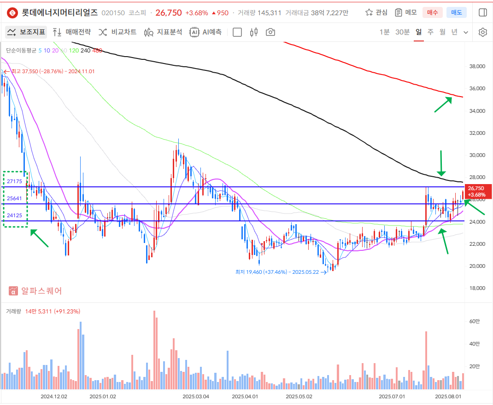Click the 2024.12.02 date axis label
This screenshot has height=405, width=493.
pos(54,397)
